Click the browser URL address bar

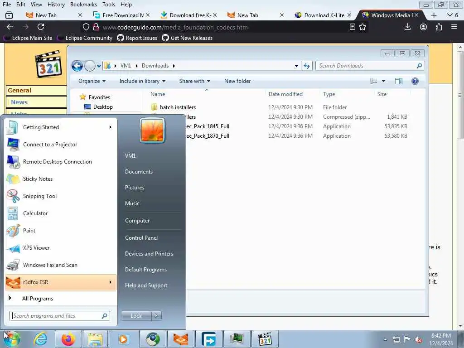[x=219, y=27]
